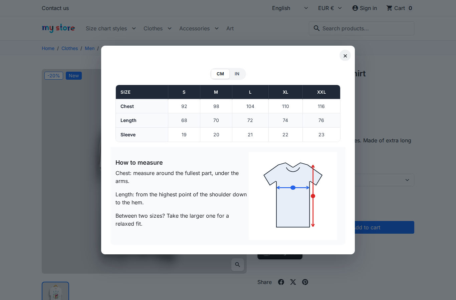Click the Sign in user icon
Image resolution: width=456 pixels, height=300 pixels.
[355, 8]
